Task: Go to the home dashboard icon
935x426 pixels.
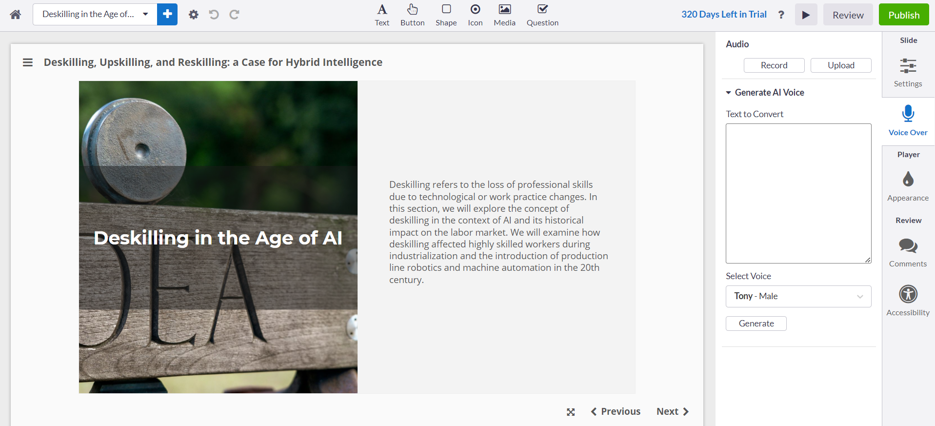Action: [16, 15]
